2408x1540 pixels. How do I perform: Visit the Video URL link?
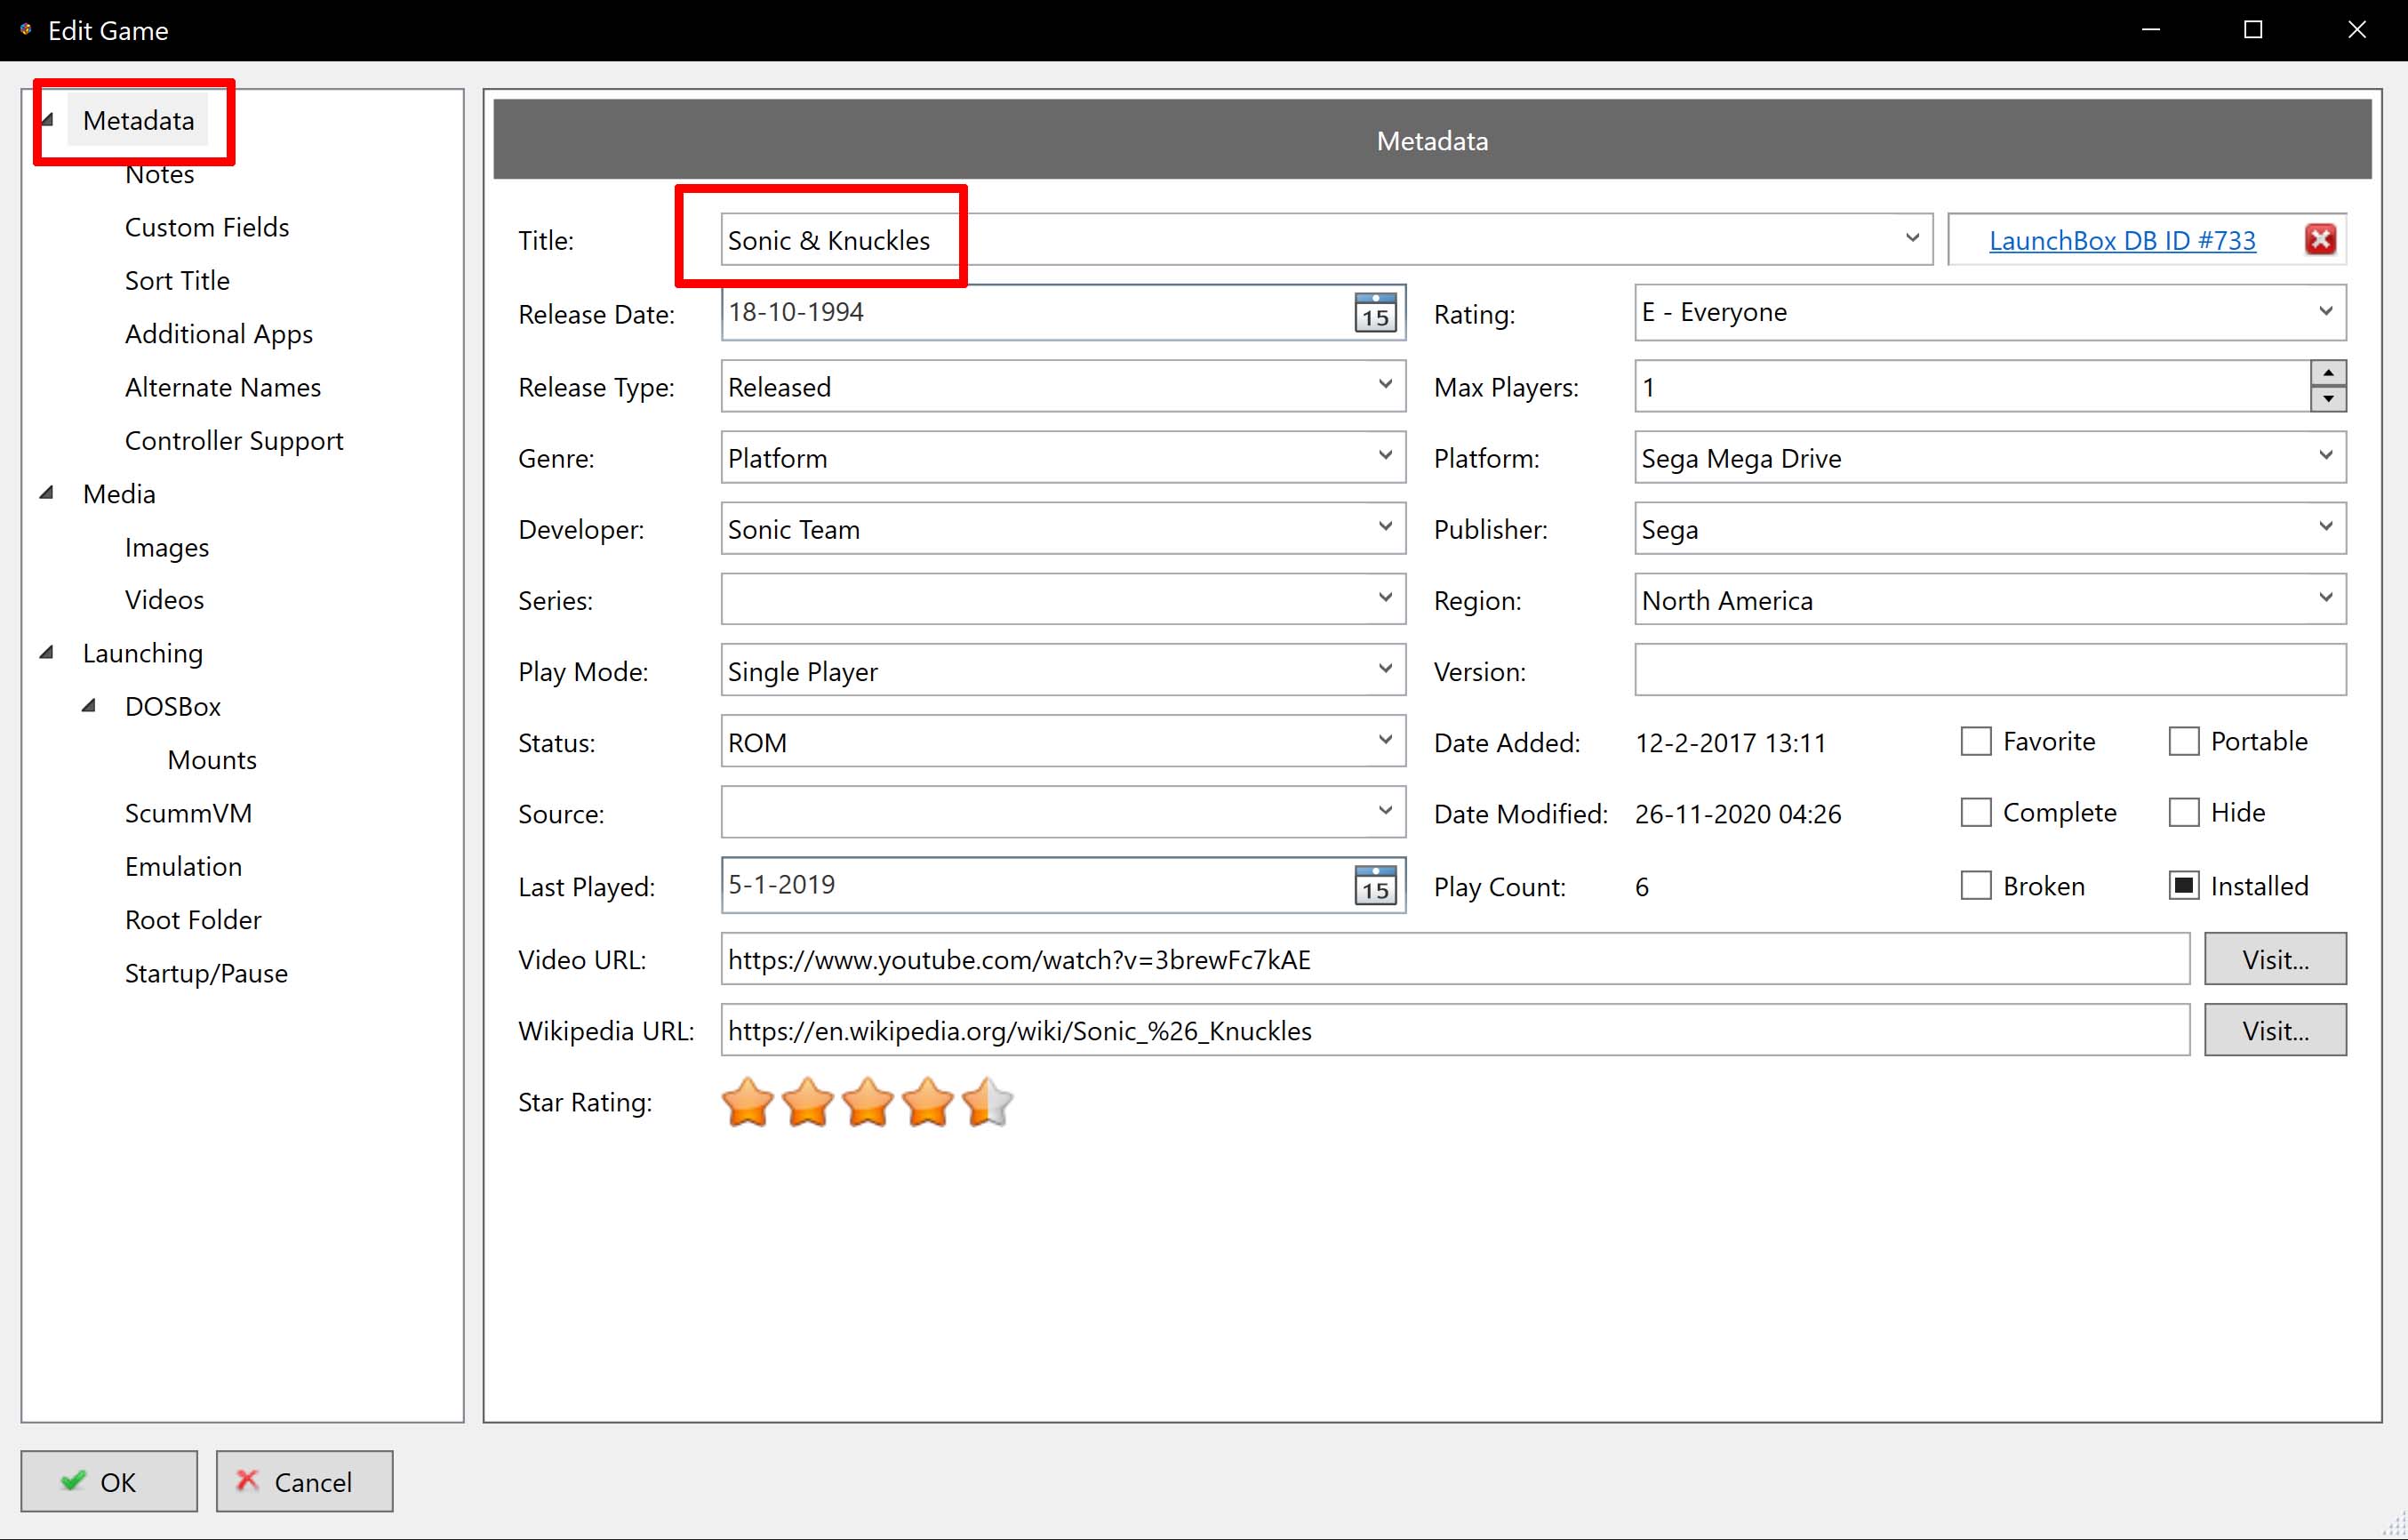(x=2275, y=959)
